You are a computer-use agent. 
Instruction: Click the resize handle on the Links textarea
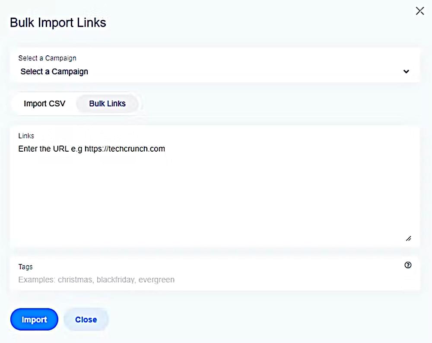(408, 238)
